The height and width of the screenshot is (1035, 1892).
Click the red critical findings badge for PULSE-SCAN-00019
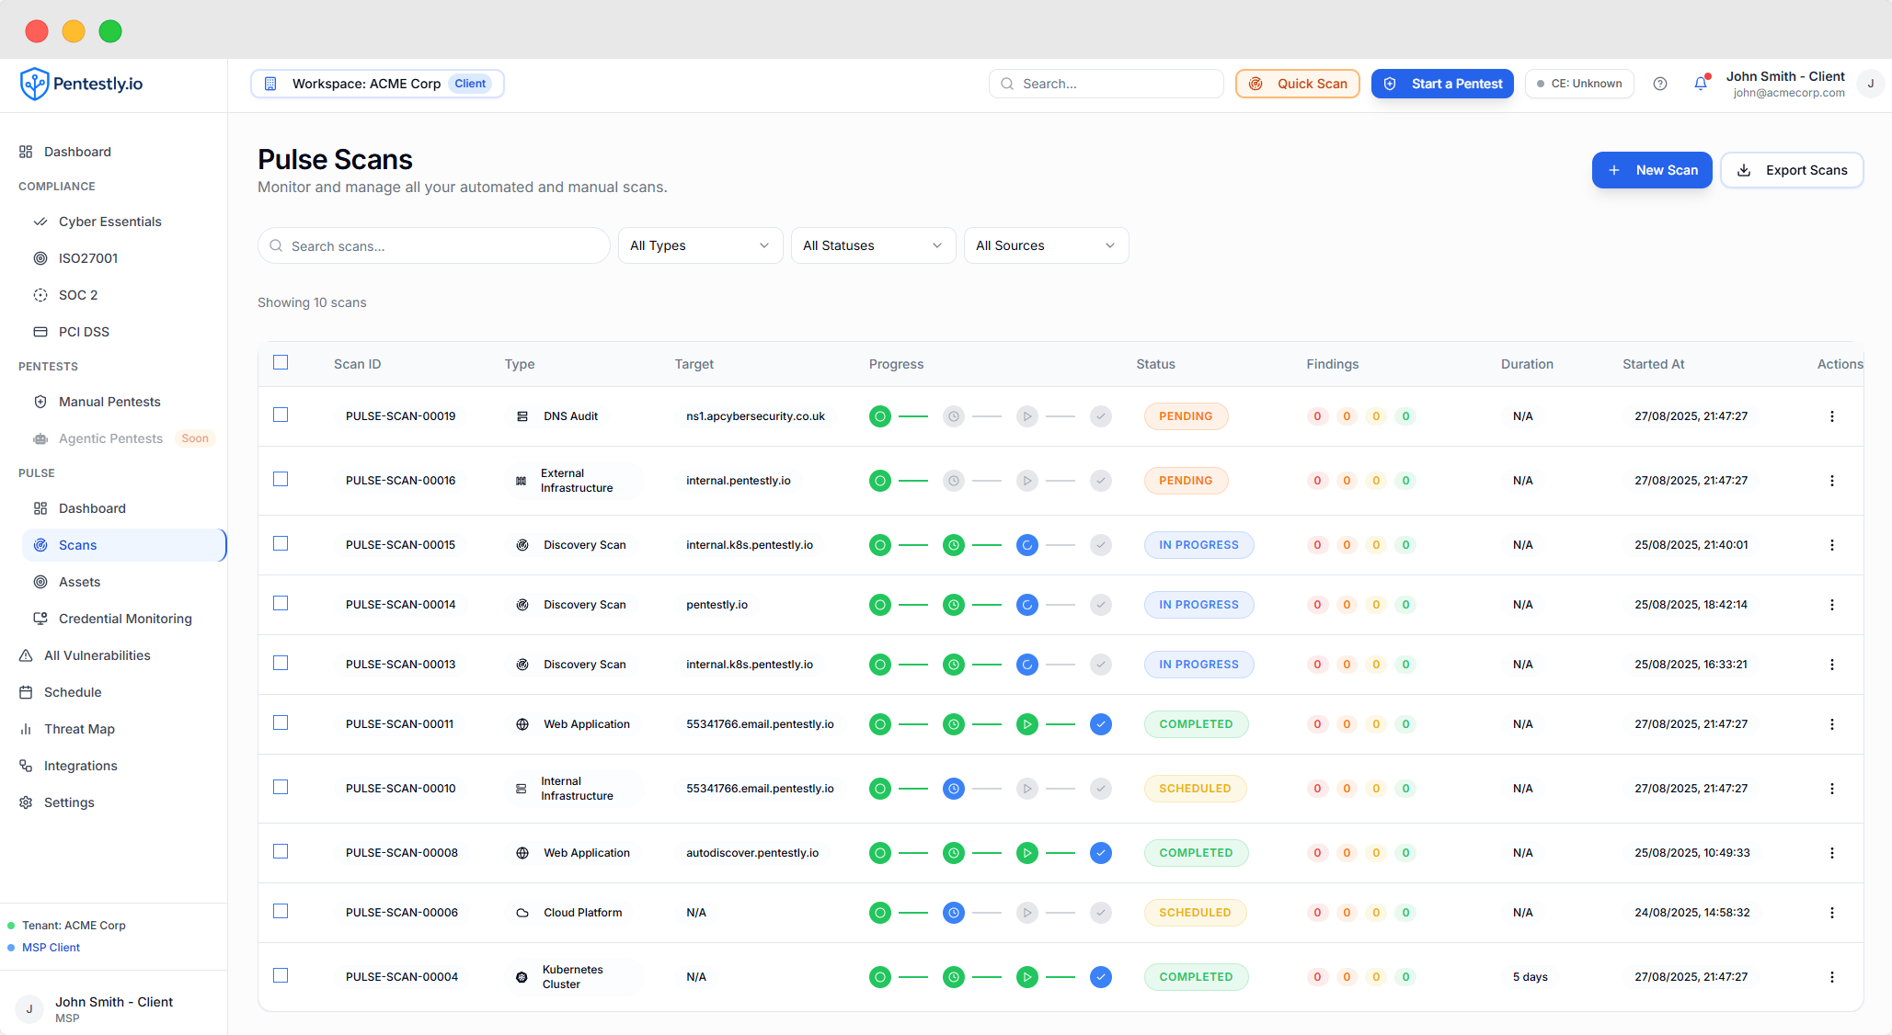pos(1317,416)
